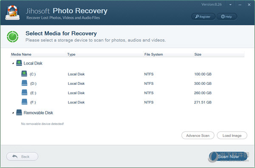
Task: Click the No removable device detected message
Action: 42,124
